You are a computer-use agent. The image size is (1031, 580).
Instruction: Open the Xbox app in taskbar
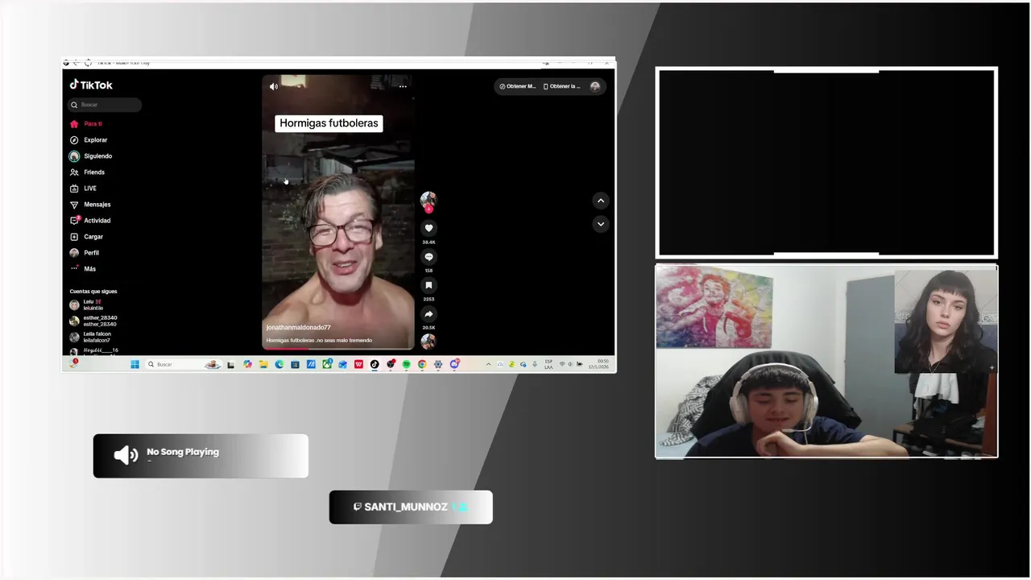(327, 365)
